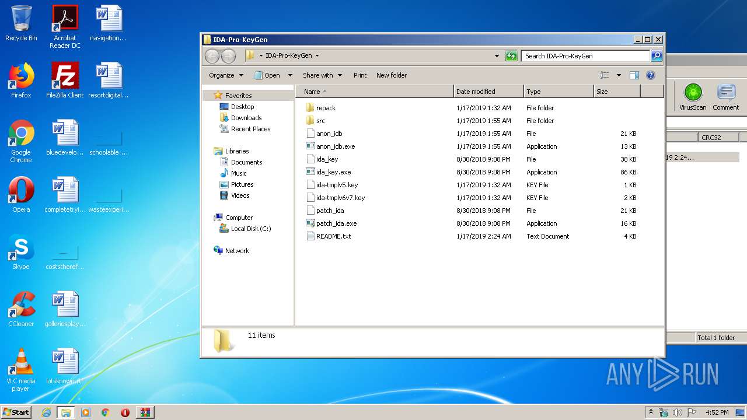The width and height of the screenshot is (747, 420).
Task: Click the ida-tmplv5.key file icon
Action: point(310,185)
